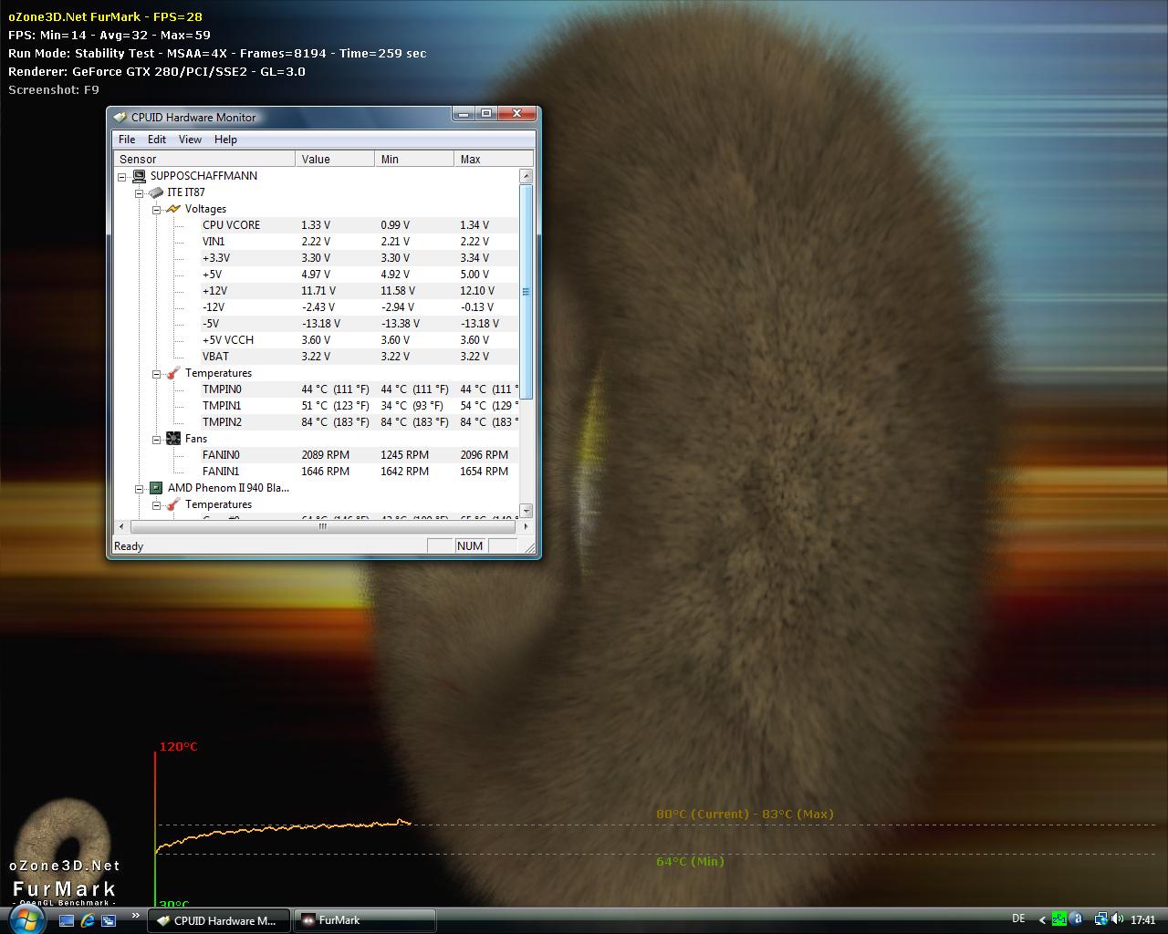Open the Edit menu

157,140
